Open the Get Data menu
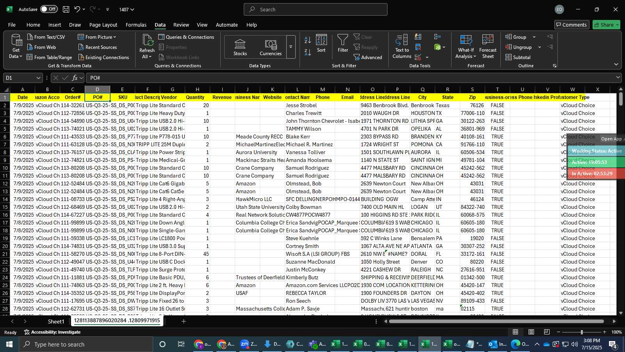This screenshot has width=625, height=352. tap(16, 47)
